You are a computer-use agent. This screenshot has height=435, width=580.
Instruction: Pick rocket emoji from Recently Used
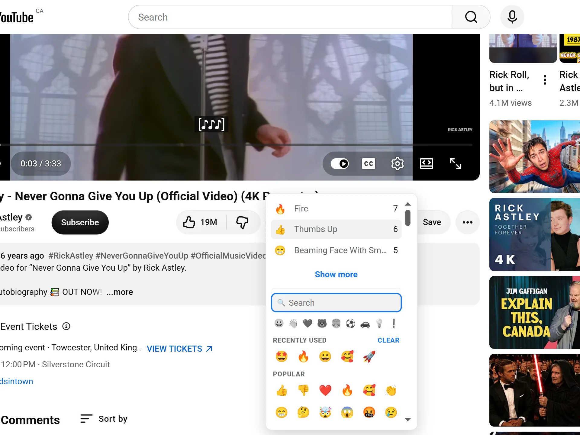pyautogui.click(x=369, y=356)
